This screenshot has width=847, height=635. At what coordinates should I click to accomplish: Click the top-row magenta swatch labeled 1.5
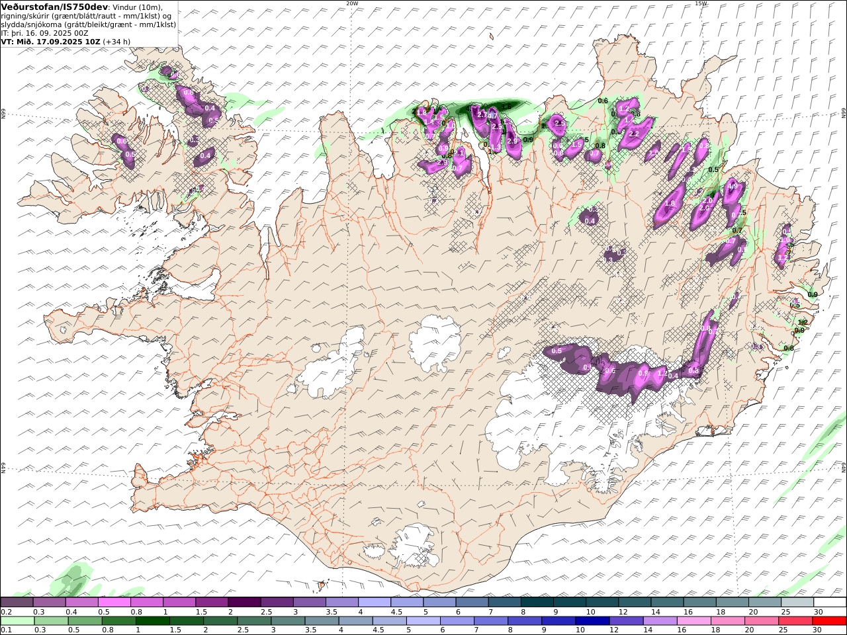[x=212, y=603]
